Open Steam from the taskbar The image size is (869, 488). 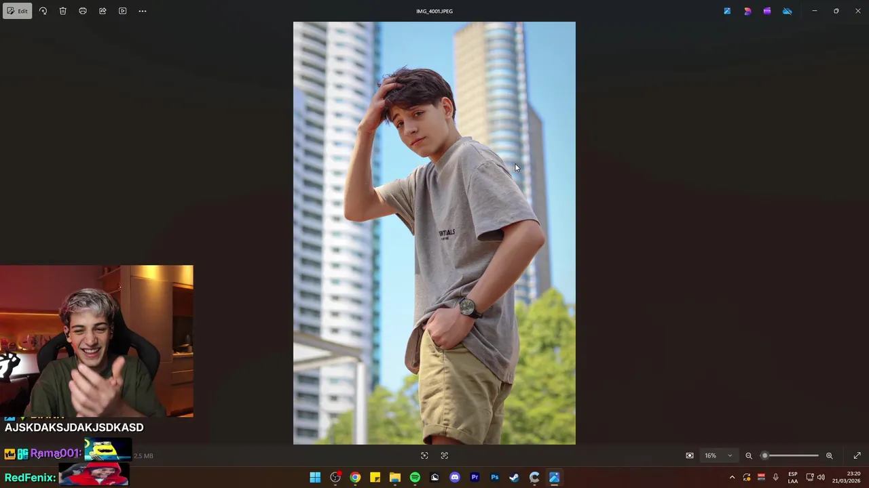tap(515, 477)
